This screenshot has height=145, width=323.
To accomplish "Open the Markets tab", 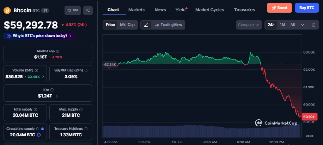I will click(137, 10).
